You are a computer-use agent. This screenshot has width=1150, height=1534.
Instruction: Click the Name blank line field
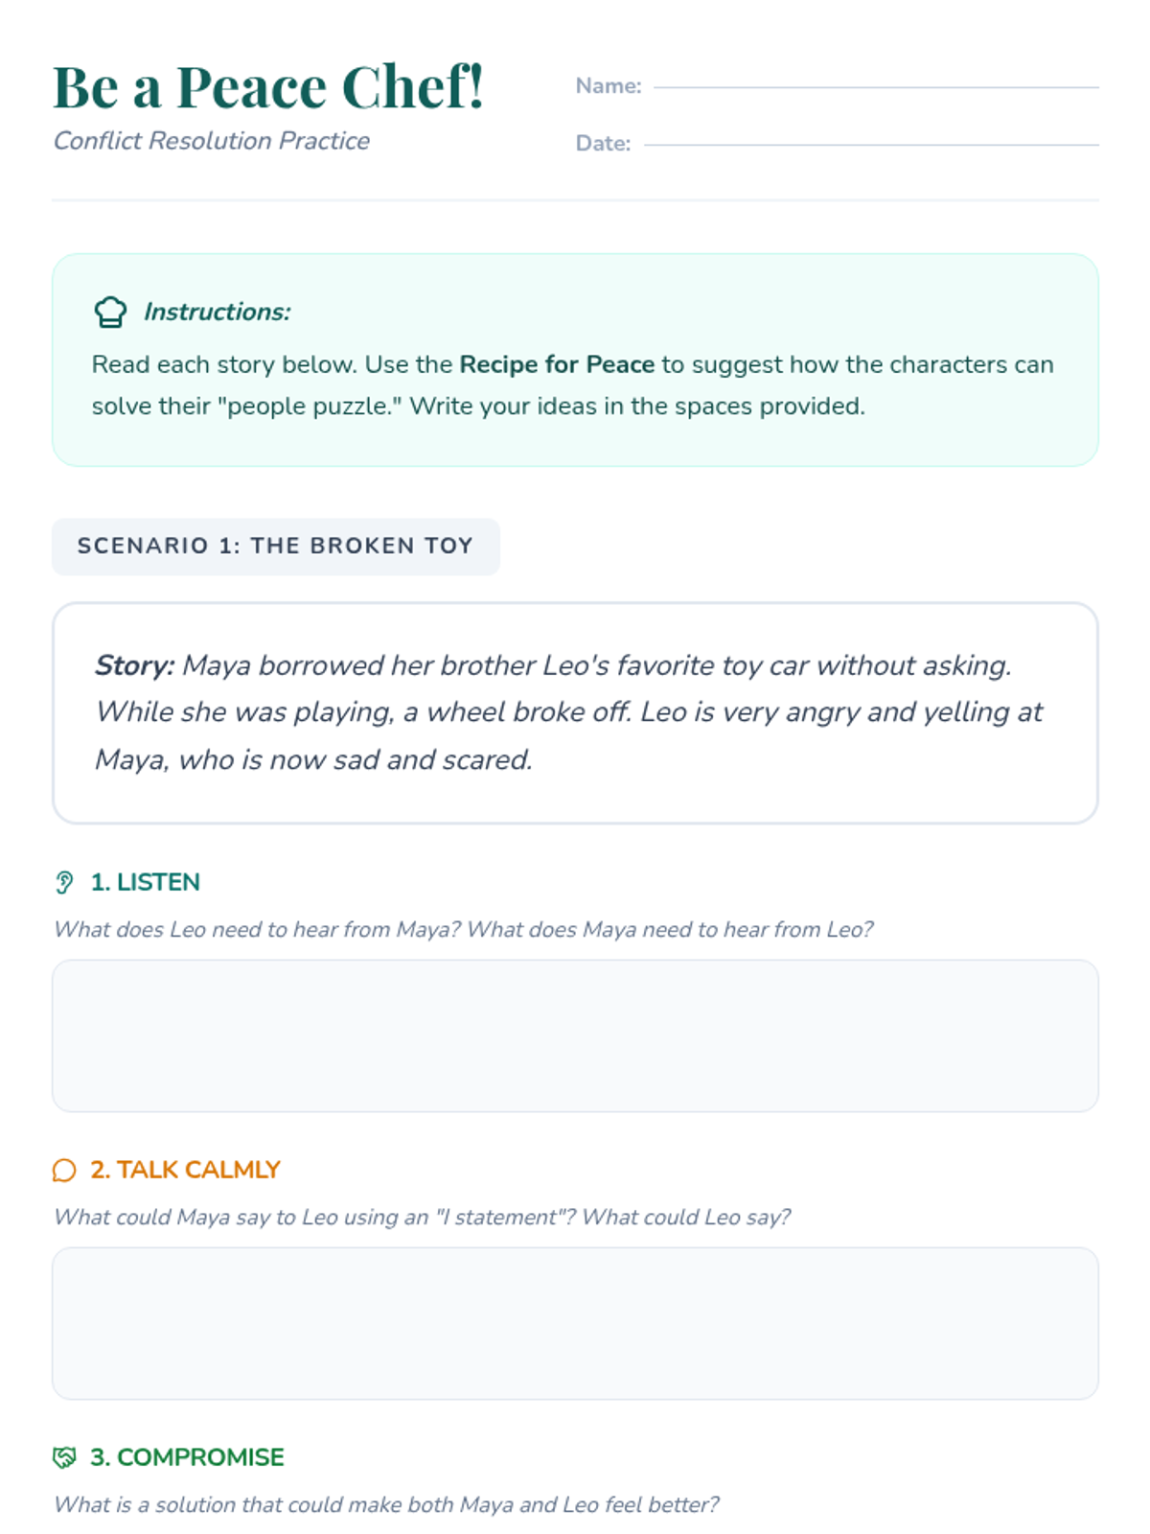pyautogui.click(x=875, y=84)
